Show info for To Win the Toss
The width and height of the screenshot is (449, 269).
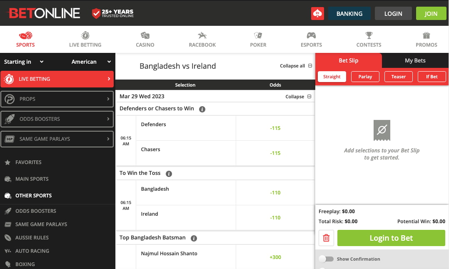pos(169,174)
